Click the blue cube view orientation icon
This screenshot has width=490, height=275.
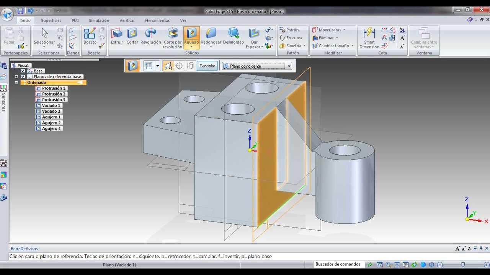coord(423,265)
